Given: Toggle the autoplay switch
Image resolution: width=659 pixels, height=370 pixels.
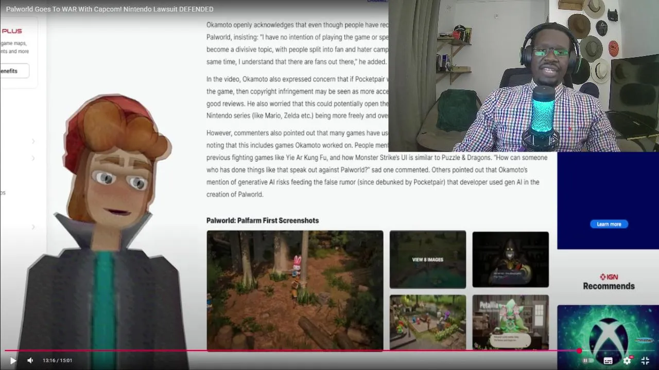Looking at the screenshot, I should (x=587, y=361).
